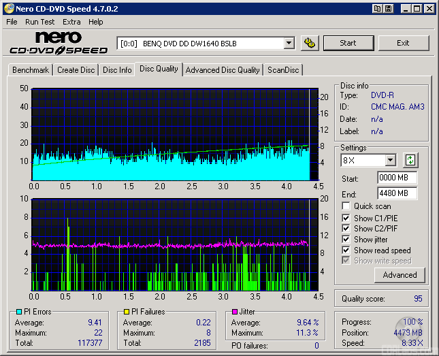Image resolution: width=439 pixels, height=356 pixels.
Task: Switch to the ScanDisc tab
Action: 283,70
